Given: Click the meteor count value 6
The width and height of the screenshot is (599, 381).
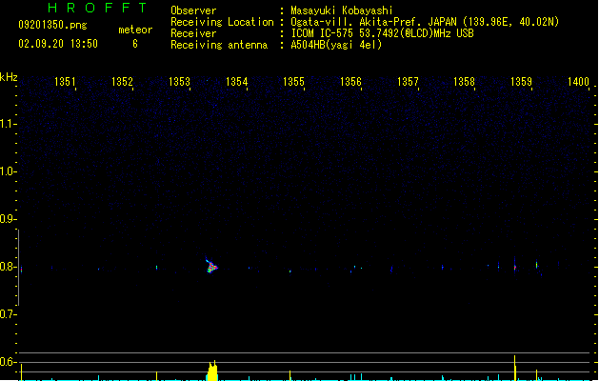Looking at the screenshot, I should pos(135,44).
